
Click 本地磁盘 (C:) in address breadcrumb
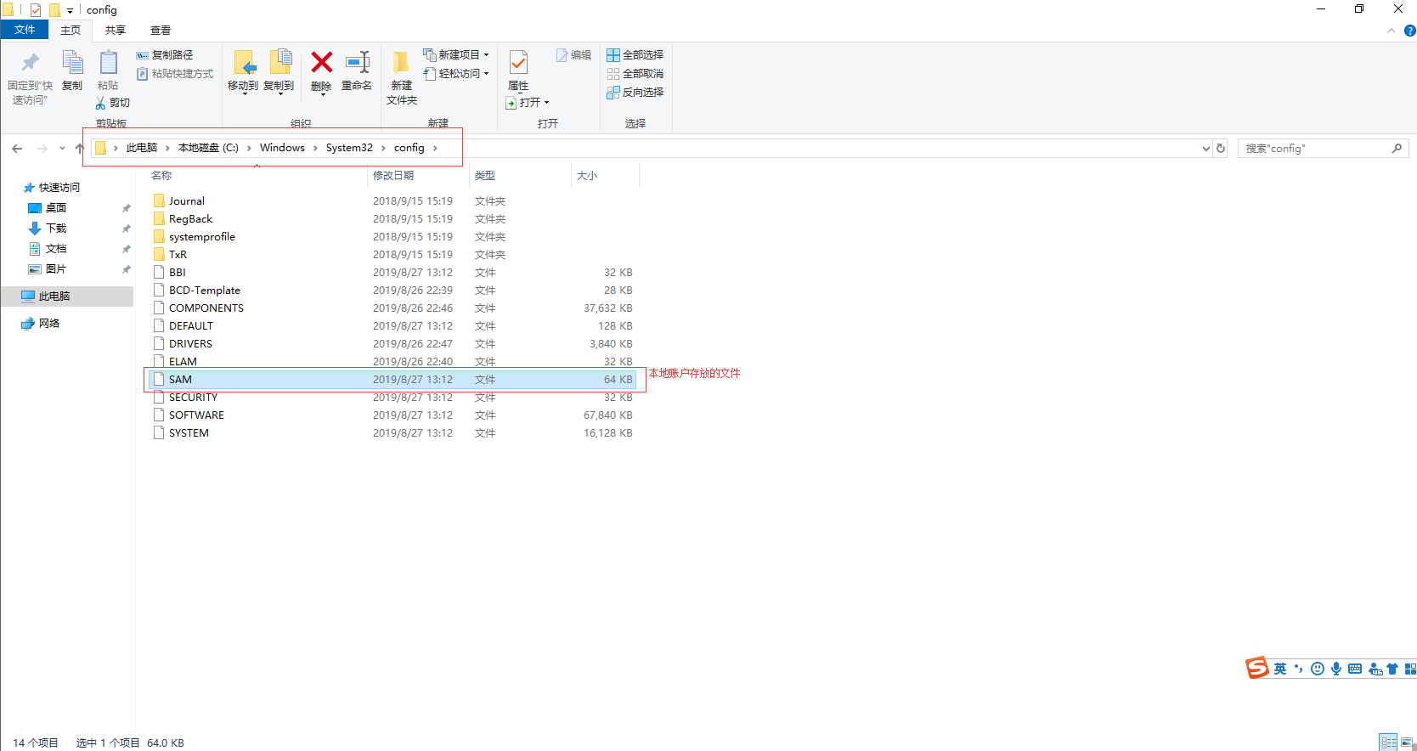(208, 148)
